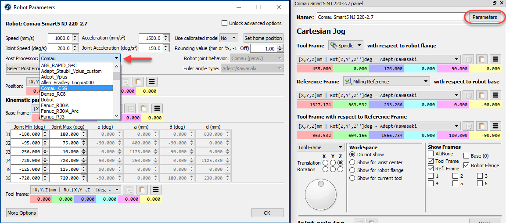The width and height of the screenshot is (506, 223).
Task: Select Comau_C5G from the list
Action: coord(76,88)
